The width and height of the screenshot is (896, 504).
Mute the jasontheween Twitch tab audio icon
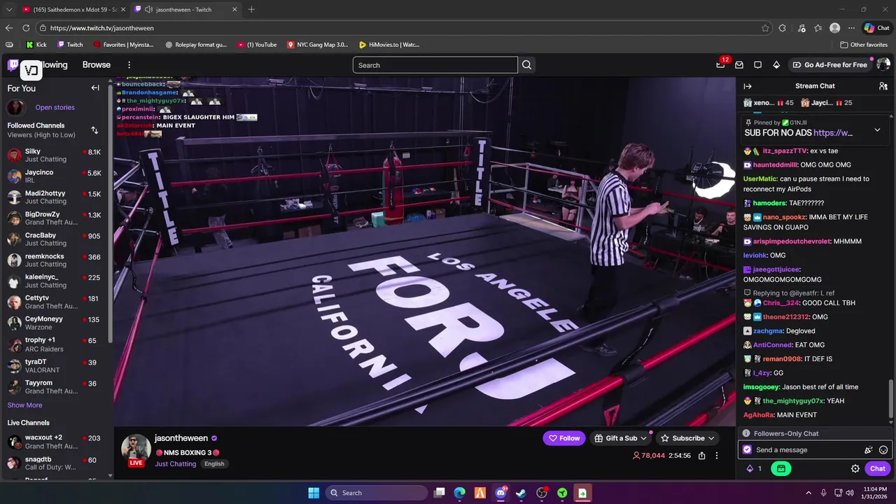click(x=148, y=10)
